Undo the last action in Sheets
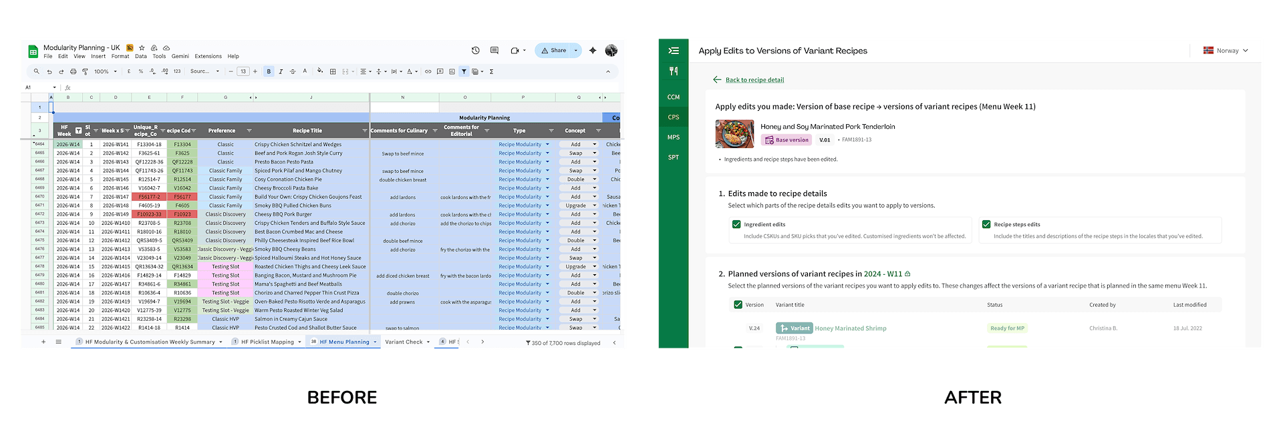 click(x=49, y=71)
